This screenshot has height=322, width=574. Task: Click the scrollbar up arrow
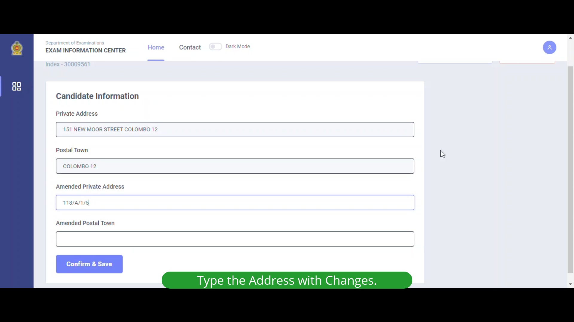570,38
